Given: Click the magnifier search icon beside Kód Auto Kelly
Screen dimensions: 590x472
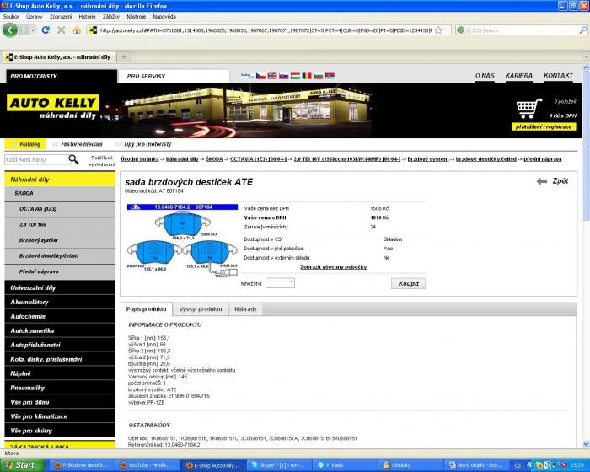Looking at the screenshot, I should [74, 158].
